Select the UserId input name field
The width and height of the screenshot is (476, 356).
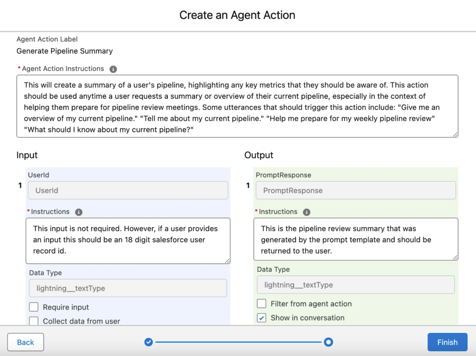click(128, 190)
